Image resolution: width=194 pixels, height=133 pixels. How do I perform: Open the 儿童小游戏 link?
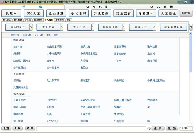(x=19, y=100)
